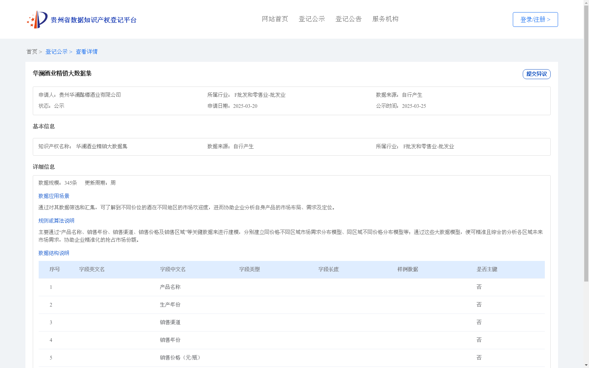The height and width of the screenshot is (368, 589).
Task: Click the vertical scrollbar thumb
Action: pyautogui.click(x=586, y=144)
